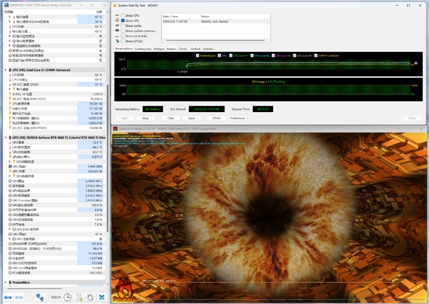Image resolution: width=429 pixels, height=304 pixels.
Task: Click the FurMark logo in render window
Action: point(125,291)
